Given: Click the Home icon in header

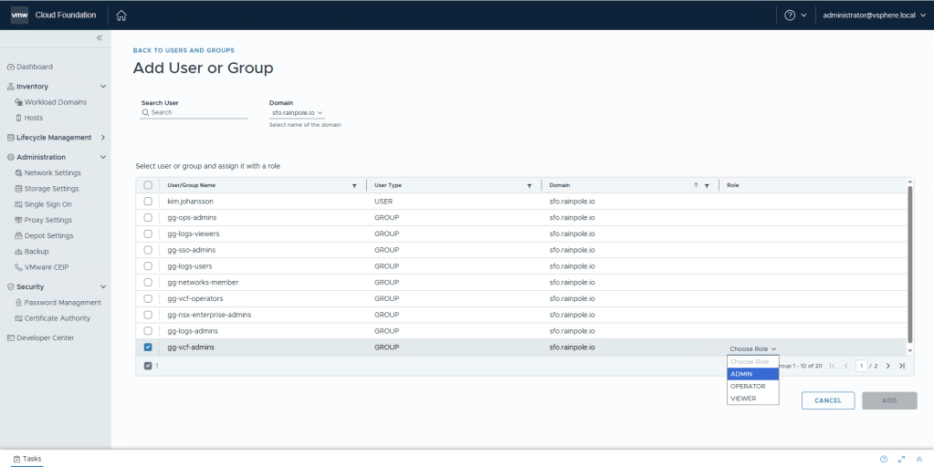Looking at the screenshot, I should 121,15.
